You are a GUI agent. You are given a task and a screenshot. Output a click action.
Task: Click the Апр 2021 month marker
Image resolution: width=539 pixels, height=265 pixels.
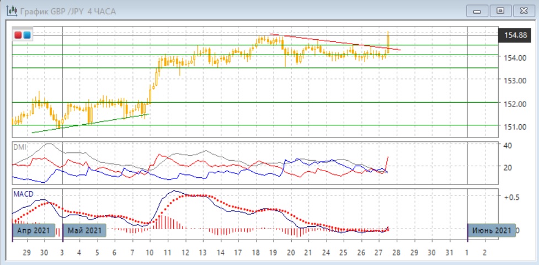coord(33,230)
